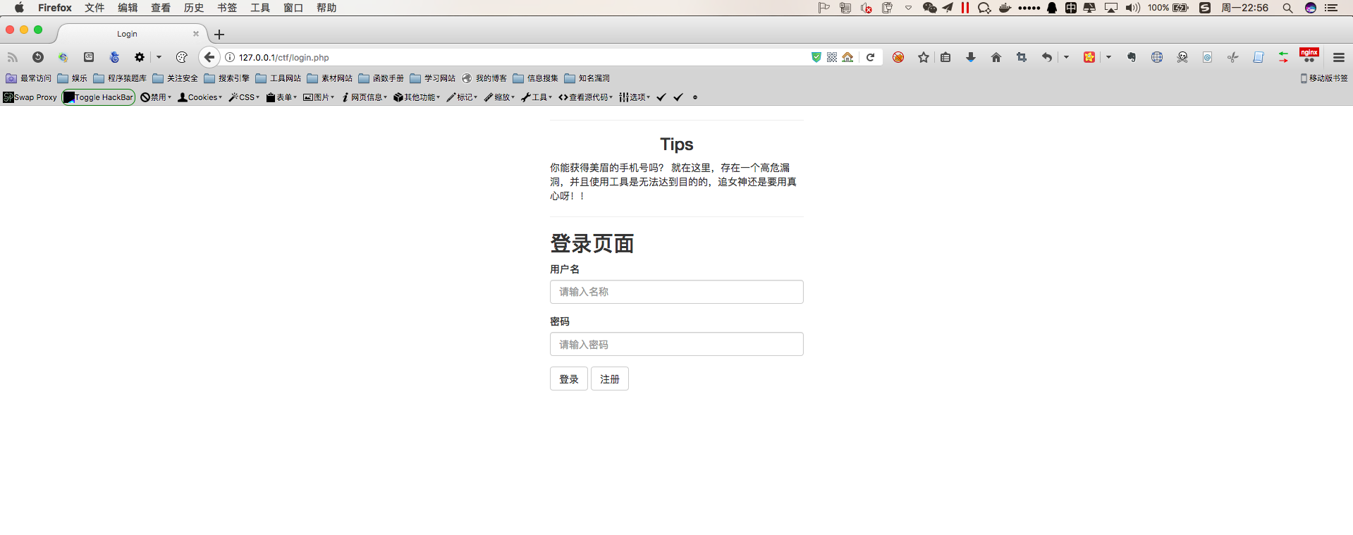The width and height of the screenshot is (1353, 535).
Task: Open the 最常访问 bookmark folder
Action: click(29, 78)
